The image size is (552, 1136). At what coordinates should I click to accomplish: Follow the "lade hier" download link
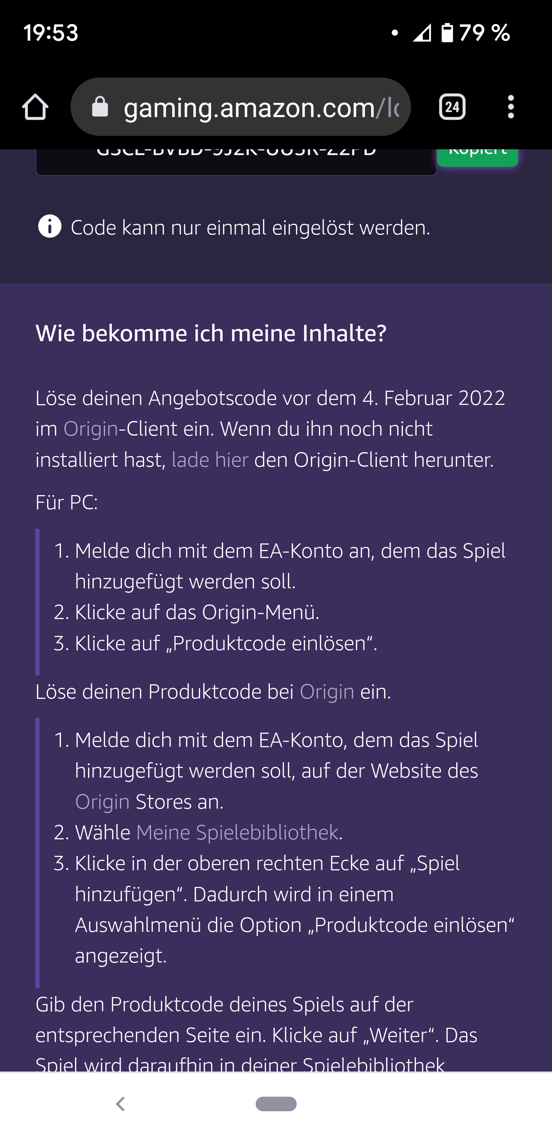pos(210,460)
